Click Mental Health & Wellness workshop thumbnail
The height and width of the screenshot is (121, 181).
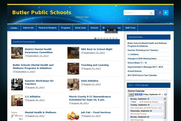click(17, 116)
